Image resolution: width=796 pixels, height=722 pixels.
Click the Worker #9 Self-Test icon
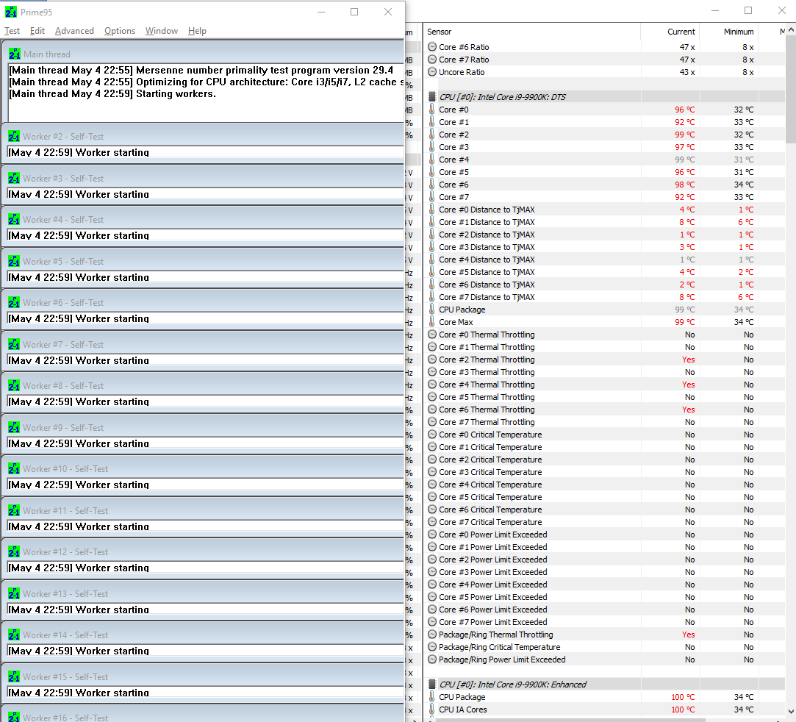[14, 427]
